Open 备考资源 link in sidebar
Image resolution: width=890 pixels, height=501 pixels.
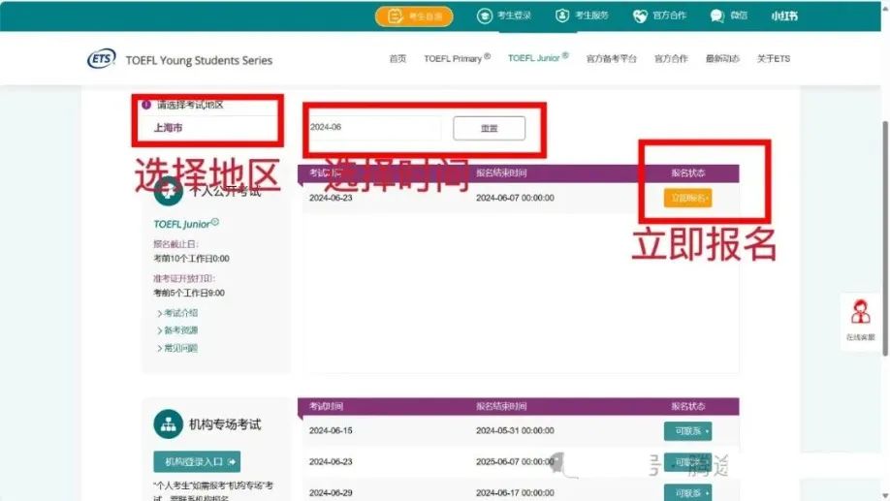point(180,330)
